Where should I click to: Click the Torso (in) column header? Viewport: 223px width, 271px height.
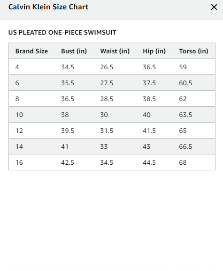[x=193, y=51]
